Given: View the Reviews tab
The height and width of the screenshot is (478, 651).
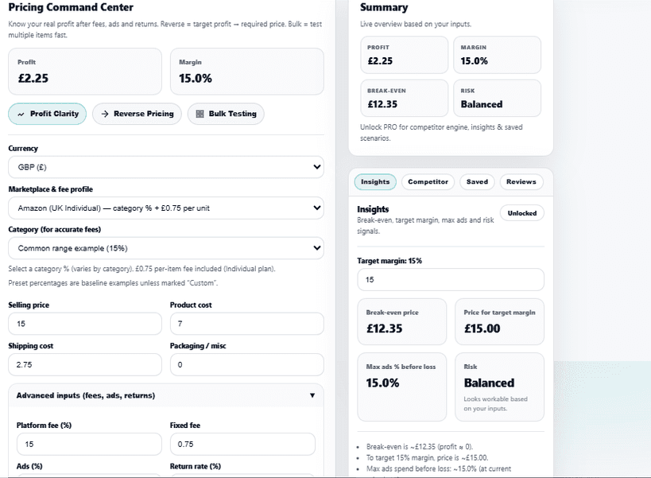Looking at the screenshot, I should [521, 181].
